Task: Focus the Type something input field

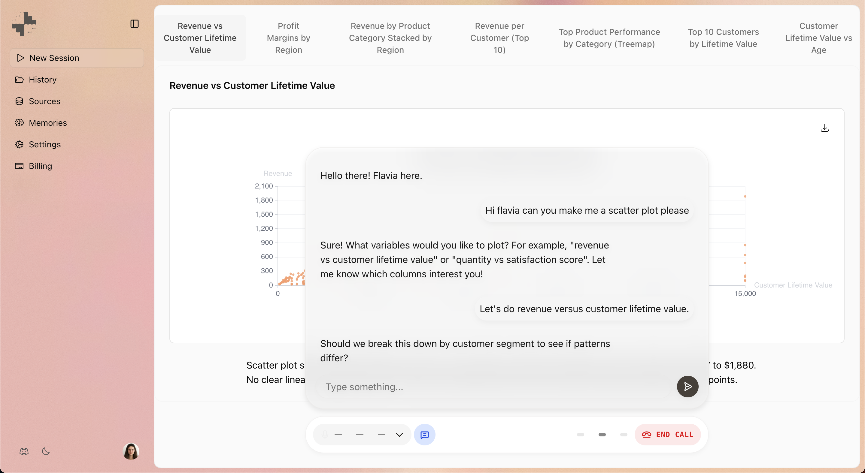Action: pos(493,387)
